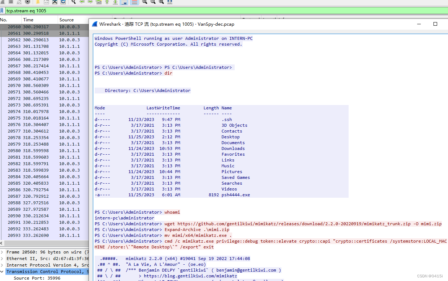This screenshot has height=281, width=448.
Task: Close this capture file toolbar icon
Action: pyautogui.click(x=55, y=2)
